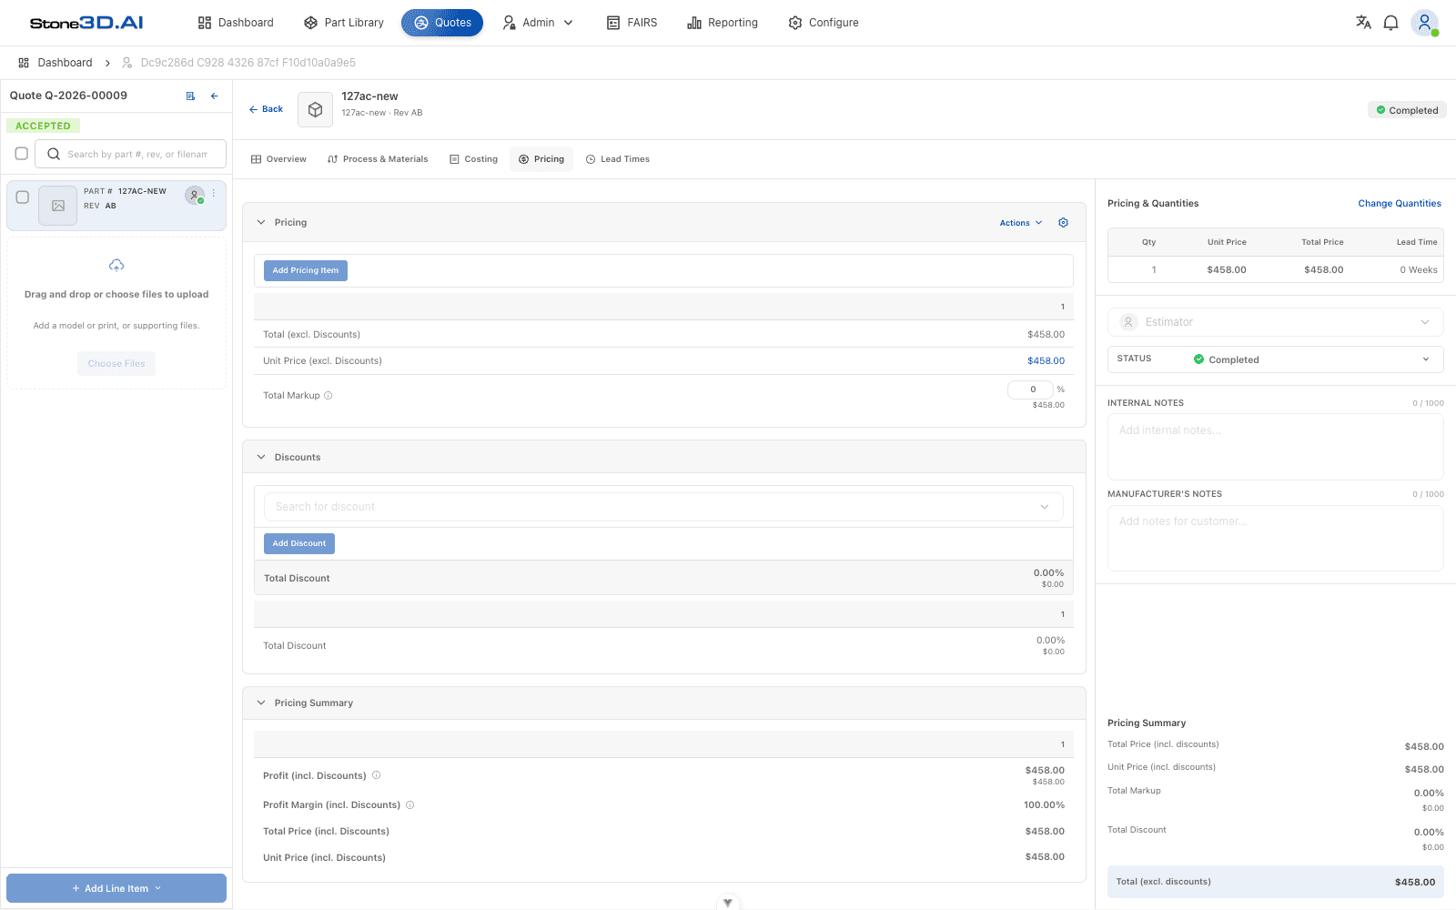Open the Estimator dropdown
This screenshot has height=910, width=1456.
click(x=1275, y=322)
